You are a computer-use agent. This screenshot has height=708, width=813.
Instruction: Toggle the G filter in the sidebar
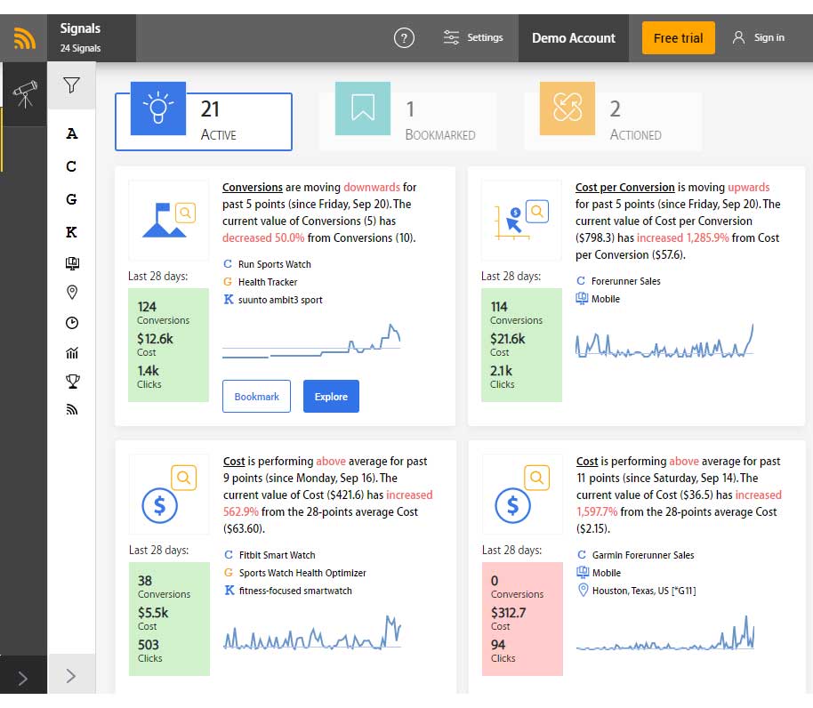coord(72,200)
